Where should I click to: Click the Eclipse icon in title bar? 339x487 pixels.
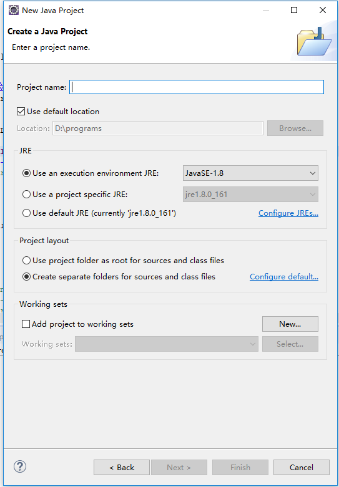[x=13, y=10]
